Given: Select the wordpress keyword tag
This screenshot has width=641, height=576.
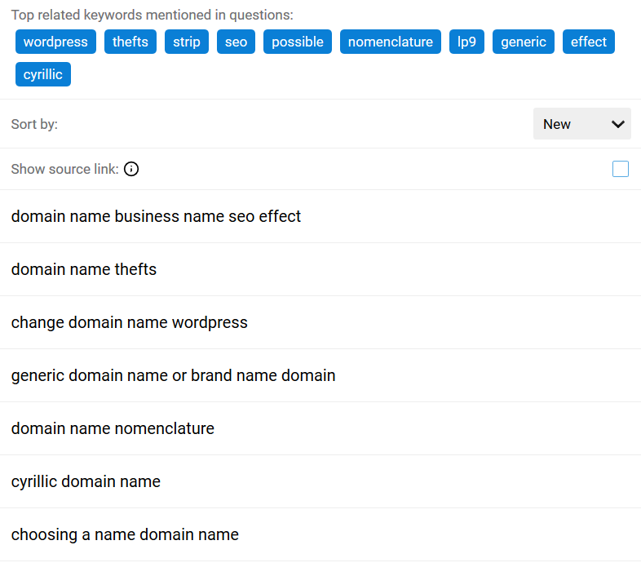Looking at the screenshot, I should tap(55, 42).
